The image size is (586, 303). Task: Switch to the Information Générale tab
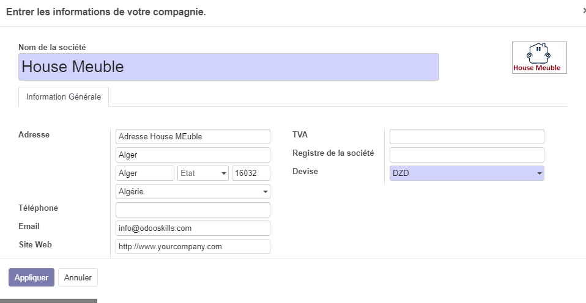click(x=64, y=97)
